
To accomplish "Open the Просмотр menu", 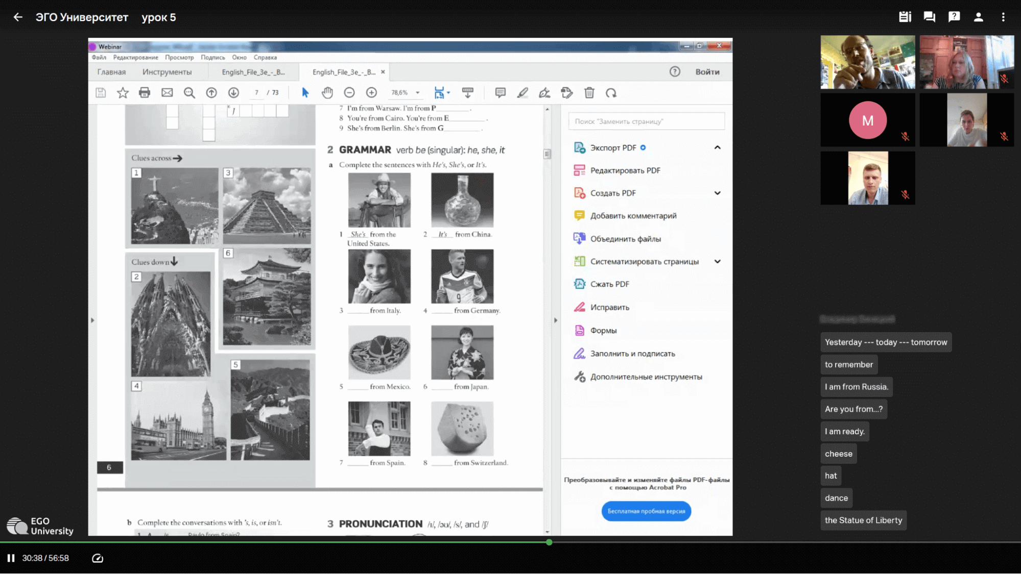I will tap(179, 58).
